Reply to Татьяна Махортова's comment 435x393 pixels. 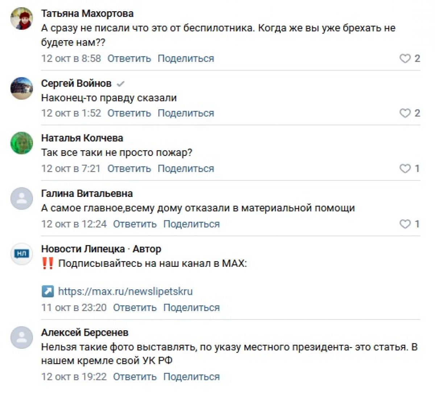[129, 58]
